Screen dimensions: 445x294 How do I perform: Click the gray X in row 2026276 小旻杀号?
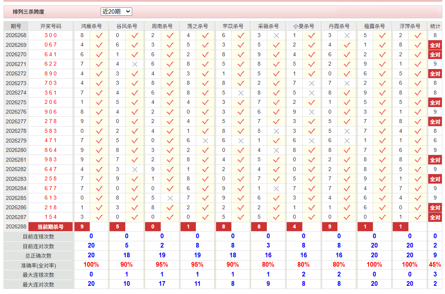(x=312, y=112)
